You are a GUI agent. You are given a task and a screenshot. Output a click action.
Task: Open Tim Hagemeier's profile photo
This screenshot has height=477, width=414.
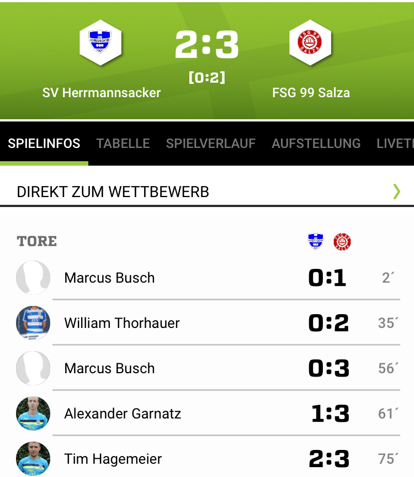[x=33, y=459]
